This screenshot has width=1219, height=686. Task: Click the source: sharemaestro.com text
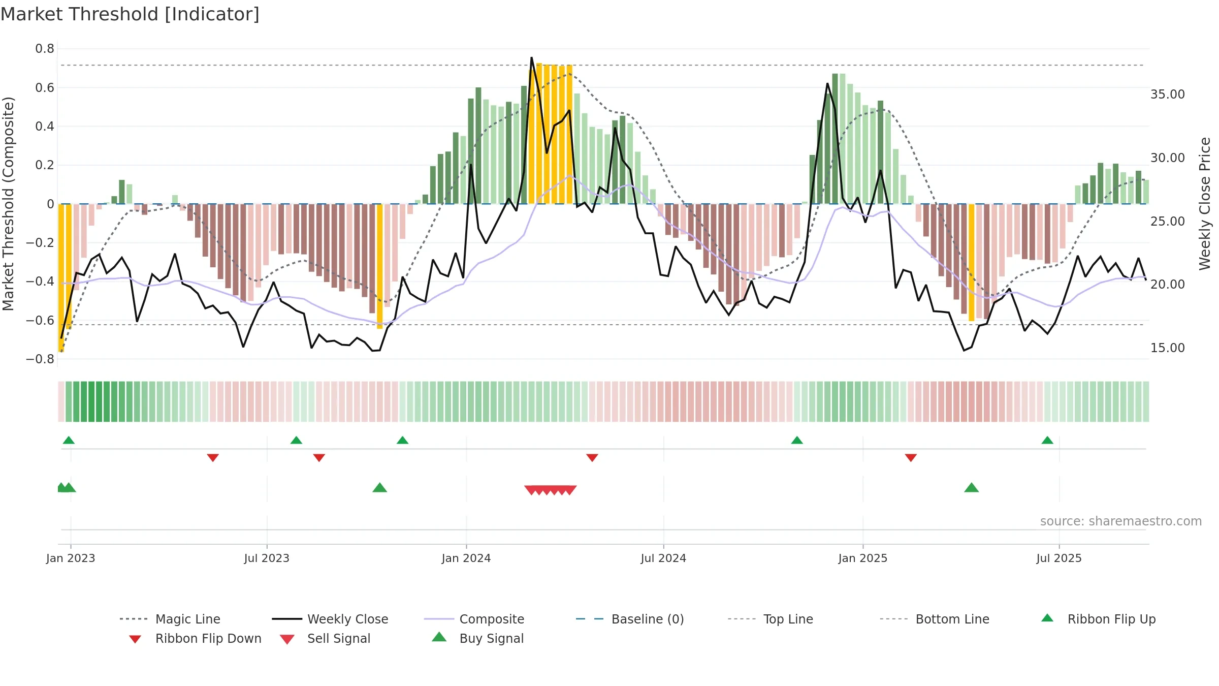point(1121,521)
